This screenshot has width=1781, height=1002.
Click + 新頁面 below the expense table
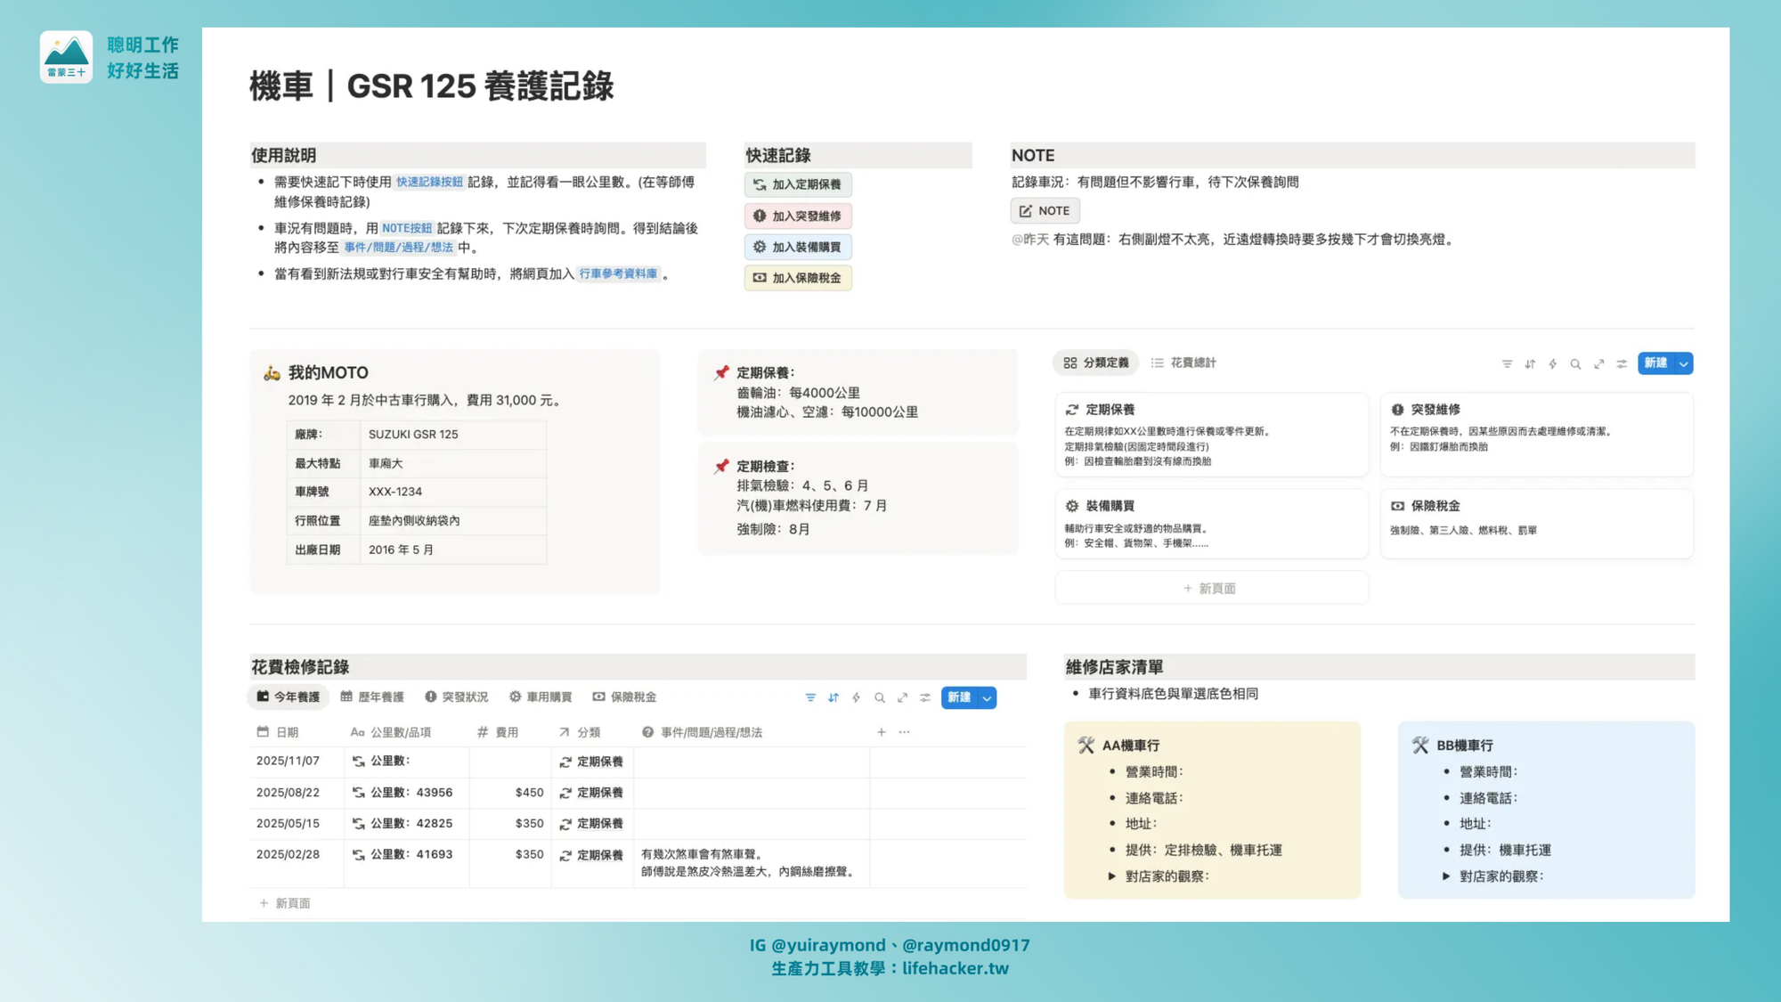285,903
